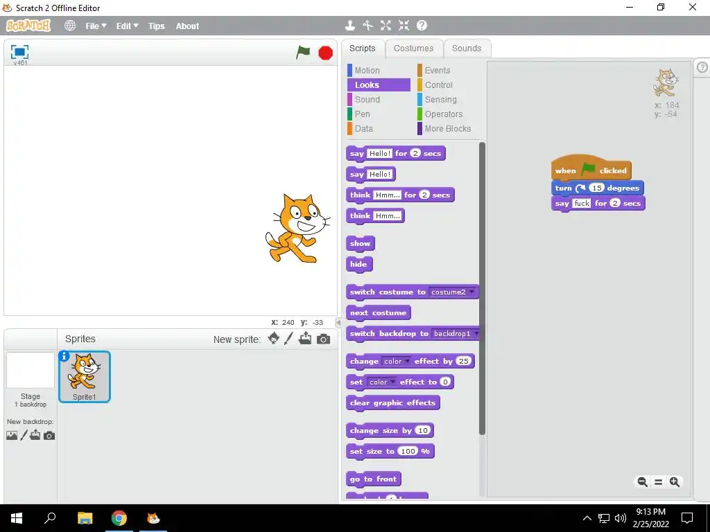Select the Duplicate stamp tool
Image resolution: width=710 pixels, height=532 pixels.
pos(349,26)
